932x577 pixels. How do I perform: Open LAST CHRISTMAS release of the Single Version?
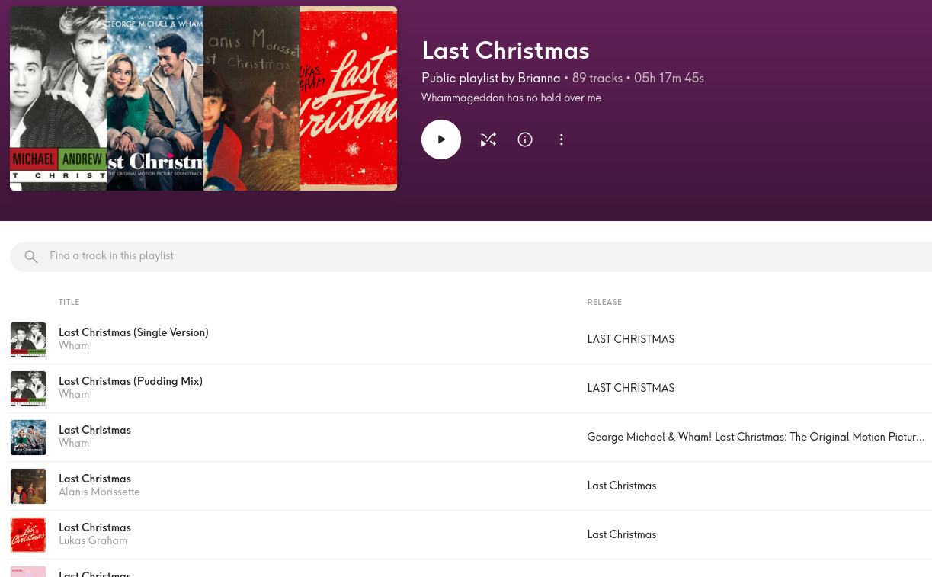[630, 339]
